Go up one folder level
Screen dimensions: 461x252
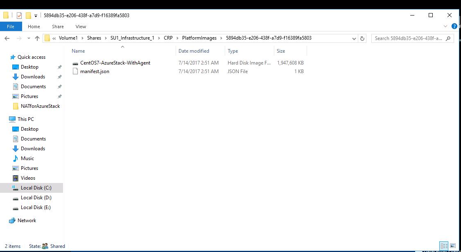point(37,38)
